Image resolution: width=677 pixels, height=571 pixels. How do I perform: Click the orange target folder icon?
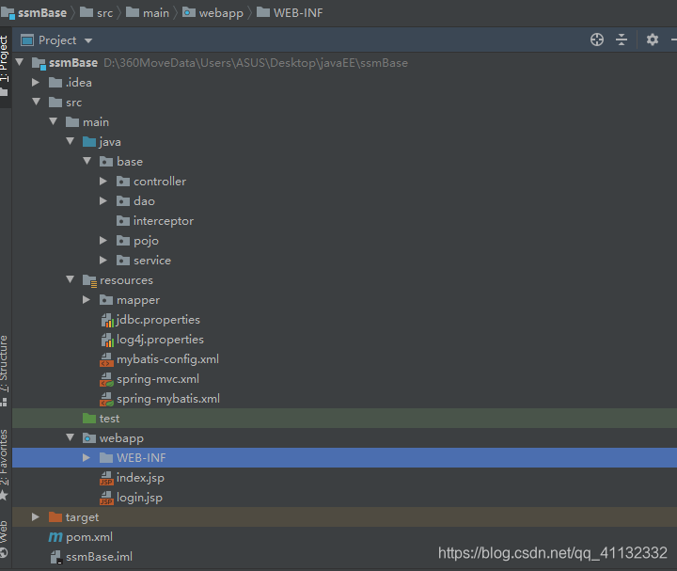pos(55,517)
